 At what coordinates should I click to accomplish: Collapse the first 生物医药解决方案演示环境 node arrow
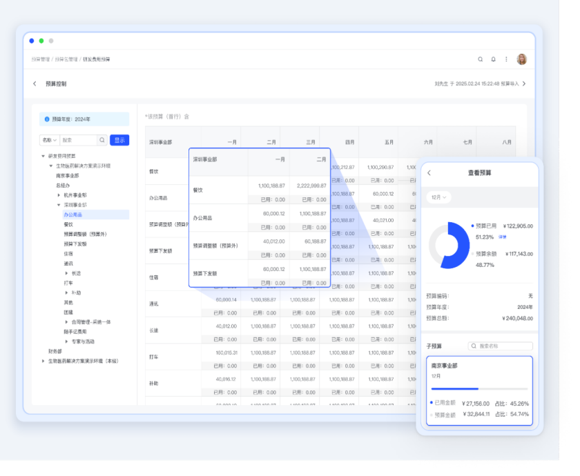click(x=51, y=166)
